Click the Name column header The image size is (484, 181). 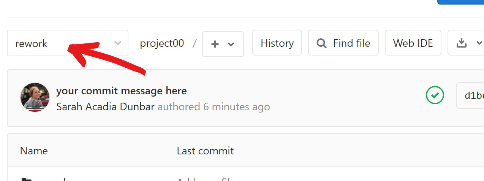coord(34,151)
